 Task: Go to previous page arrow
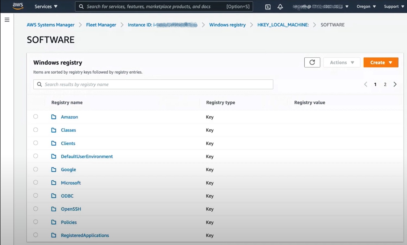pos(365,84)
